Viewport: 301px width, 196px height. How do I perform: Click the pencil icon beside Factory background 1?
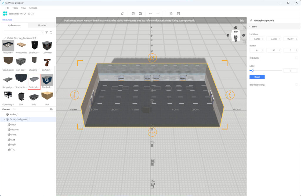click(251, 20)
